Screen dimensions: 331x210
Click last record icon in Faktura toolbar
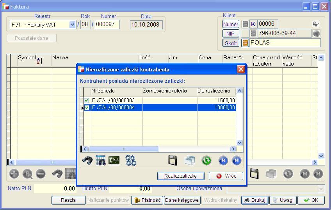[318, 174]
